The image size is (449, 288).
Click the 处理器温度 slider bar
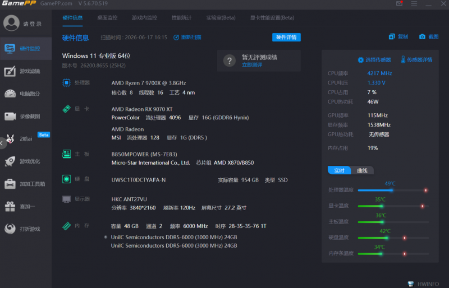pos(393,190)
